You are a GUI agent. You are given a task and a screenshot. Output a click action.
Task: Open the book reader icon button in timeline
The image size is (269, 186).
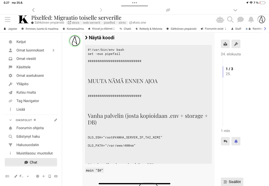pos(225,44)
